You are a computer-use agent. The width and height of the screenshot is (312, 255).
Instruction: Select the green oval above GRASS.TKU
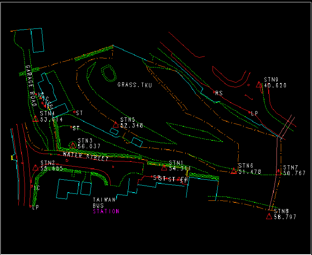[x=108, y=72]
